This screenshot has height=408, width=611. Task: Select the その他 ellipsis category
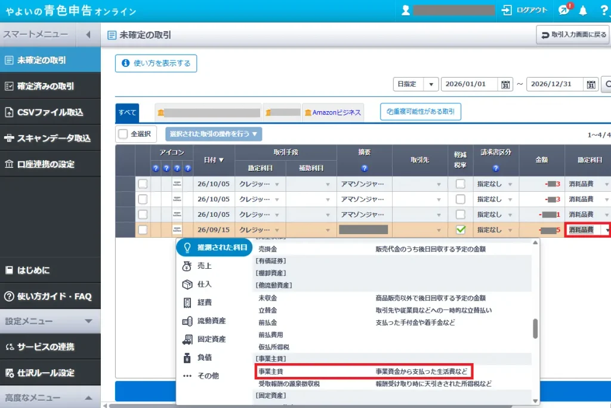200,376
